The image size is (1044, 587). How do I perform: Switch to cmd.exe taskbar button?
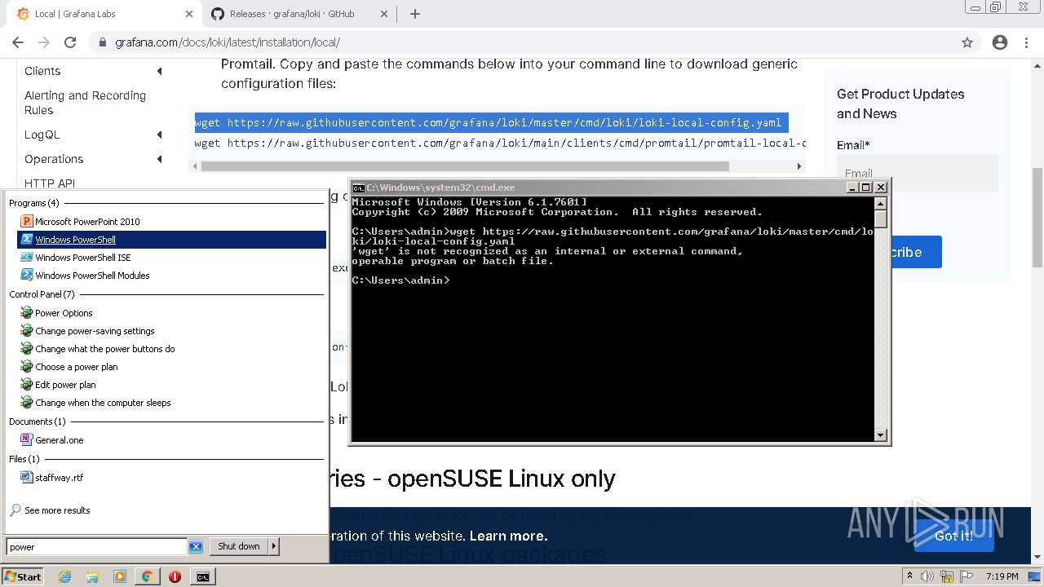pos(202,576)
